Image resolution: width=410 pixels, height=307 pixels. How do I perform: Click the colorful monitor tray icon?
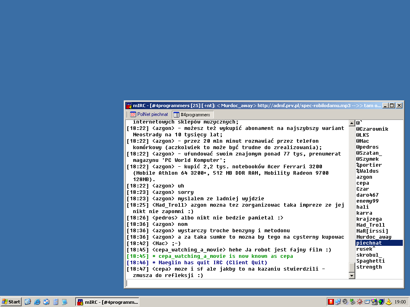(374, 302)
